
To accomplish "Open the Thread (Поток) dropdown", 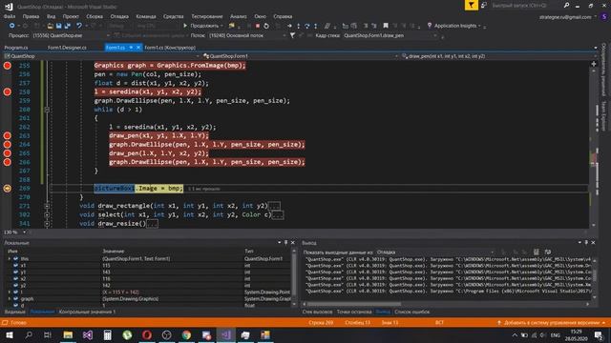I will [246, 35].
